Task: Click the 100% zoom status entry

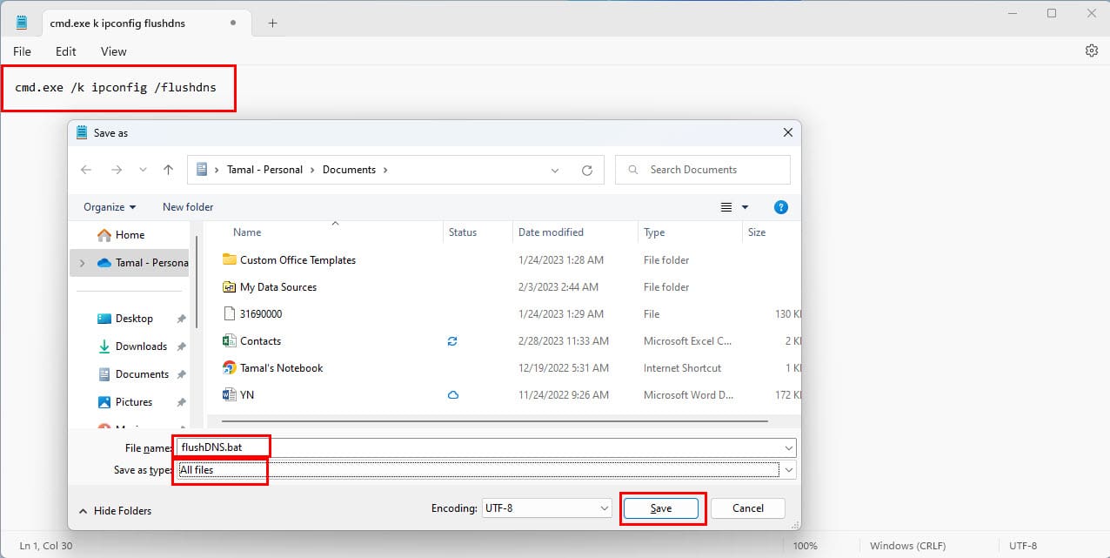Action: point(805,546)
